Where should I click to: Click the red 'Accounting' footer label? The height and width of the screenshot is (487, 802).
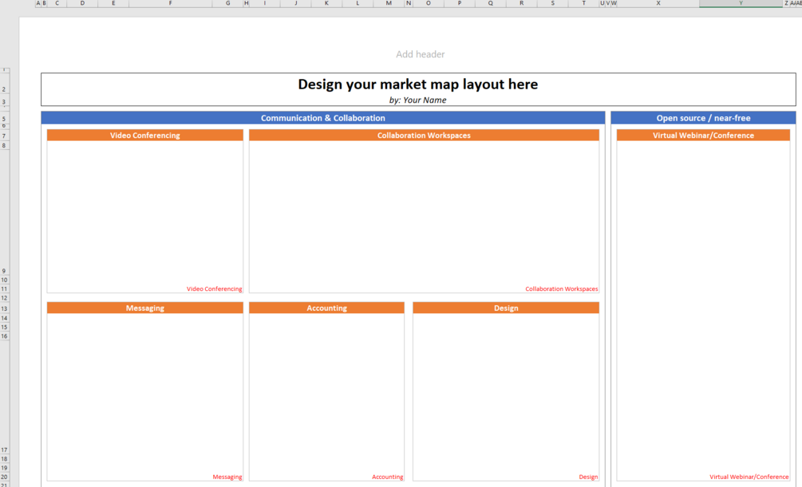387,477
